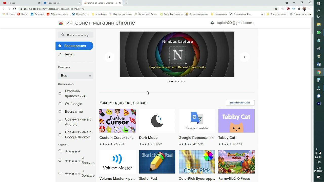324x182 pixels.
Task: Open the Apps (Сервисы) bookmark
Action: [9, 14]
